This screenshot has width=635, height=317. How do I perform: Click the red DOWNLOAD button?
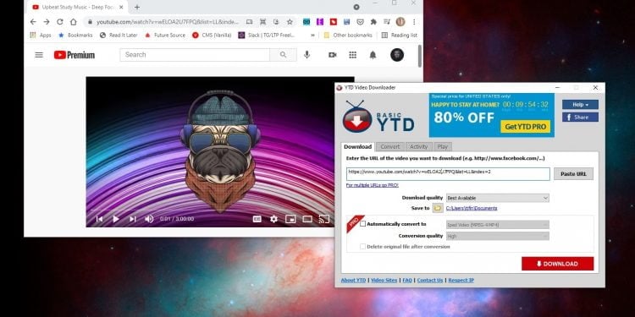pyautogui.click(x=558, y=264)
